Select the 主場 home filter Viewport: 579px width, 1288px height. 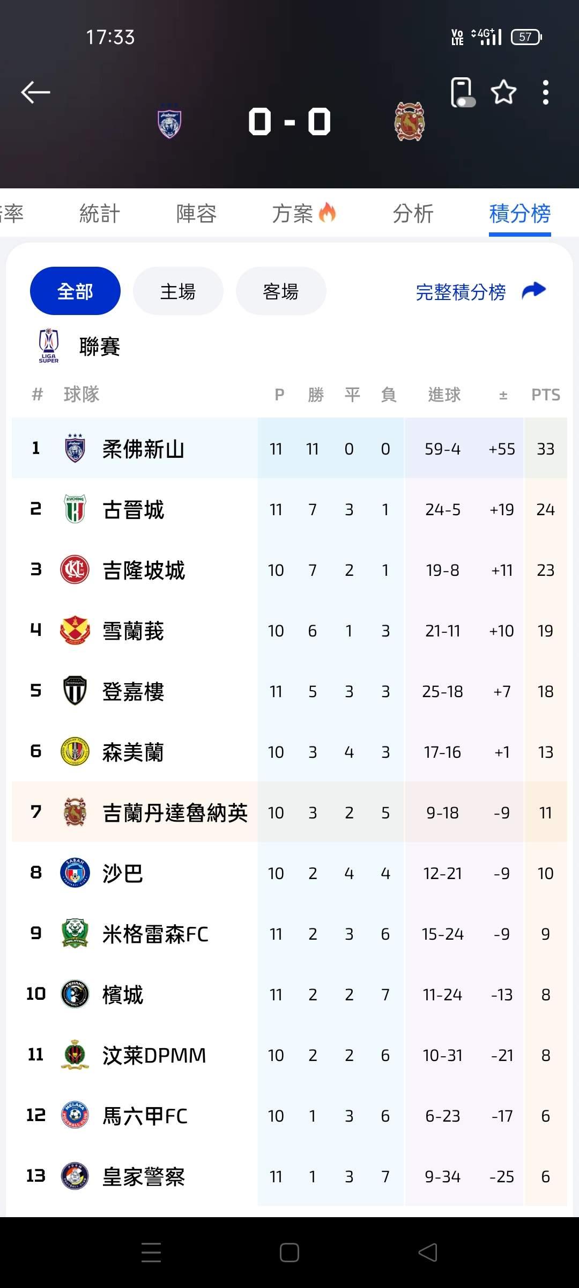pos(178,291)
